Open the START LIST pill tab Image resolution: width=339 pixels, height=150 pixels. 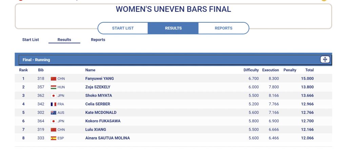click(x=123, y=28)
